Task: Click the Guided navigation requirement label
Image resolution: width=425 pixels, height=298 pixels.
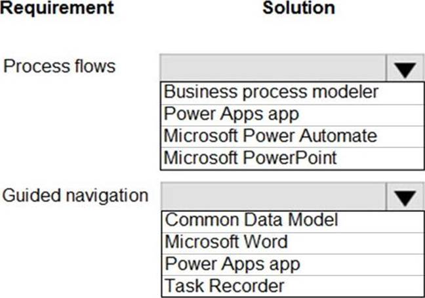Action: point(75,195)
